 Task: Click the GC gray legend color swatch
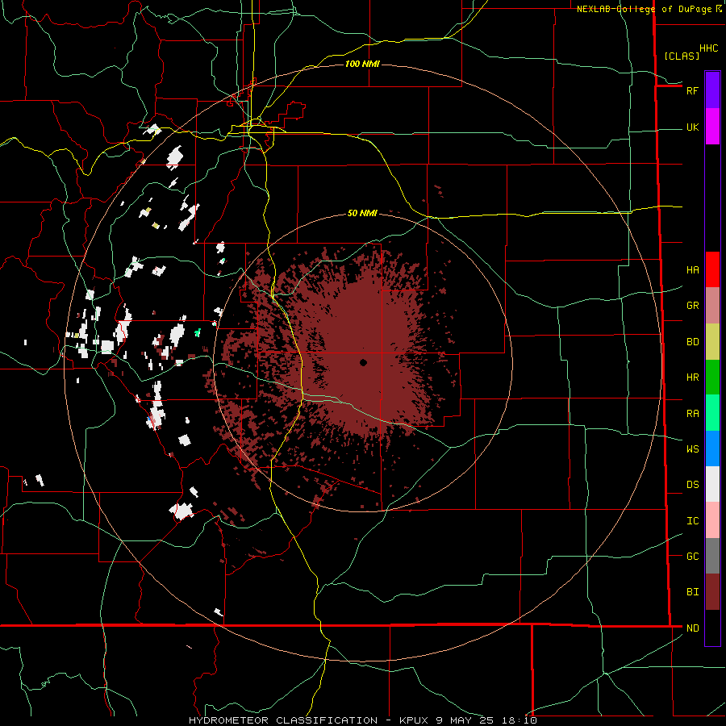[712, 556]
